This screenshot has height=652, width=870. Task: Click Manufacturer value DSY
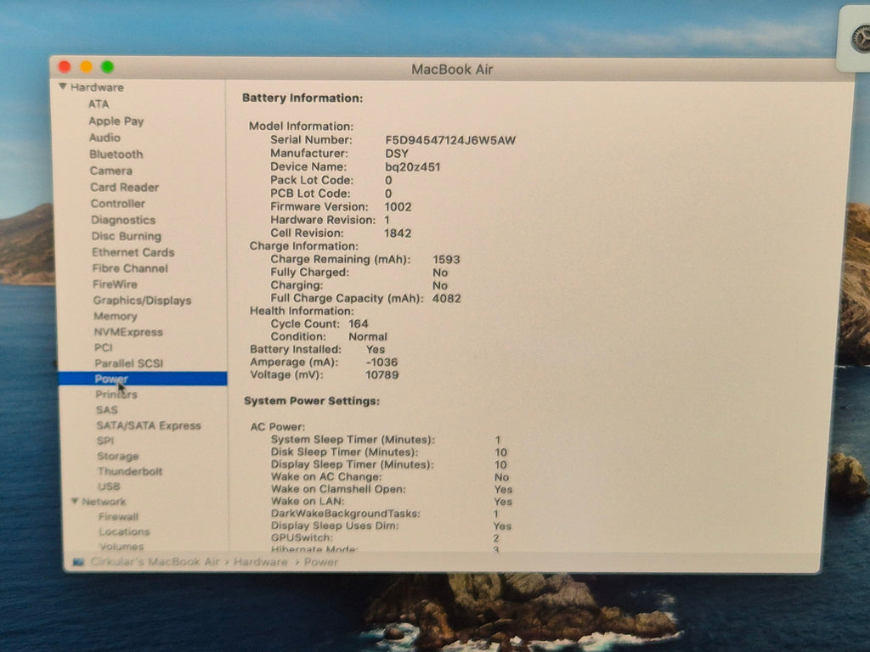397,154
